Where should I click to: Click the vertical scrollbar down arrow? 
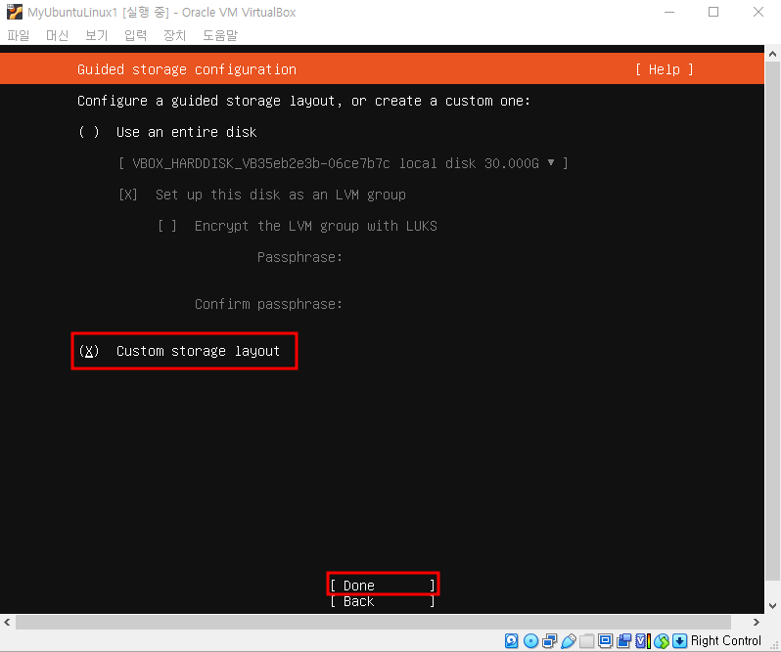coord(772,606)
